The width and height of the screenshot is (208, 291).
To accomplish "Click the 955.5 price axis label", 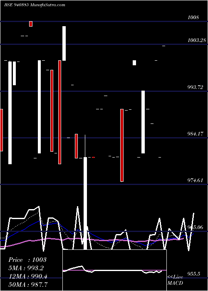I will click(194, 274).
